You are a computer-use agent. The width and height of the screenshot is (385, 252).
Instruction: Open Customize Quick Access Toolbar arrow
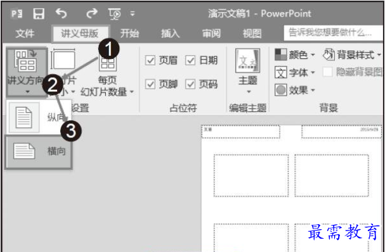pos(133,14)
